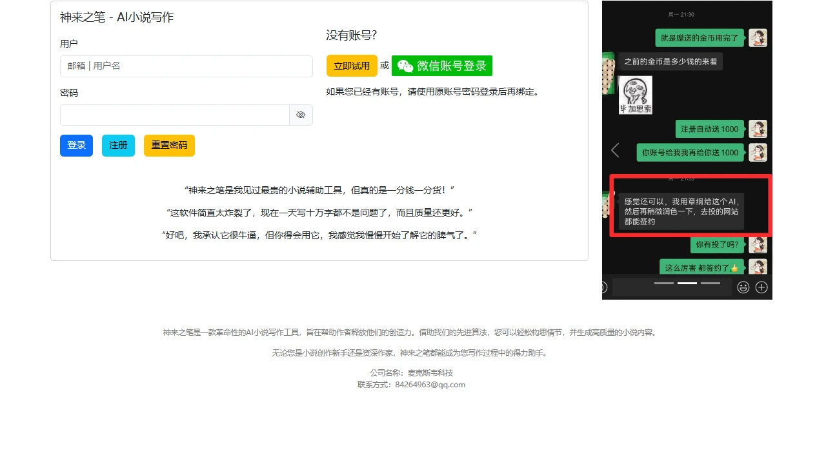
Task: Toggle password visibility eye icon
Action: tap(301, 115)
